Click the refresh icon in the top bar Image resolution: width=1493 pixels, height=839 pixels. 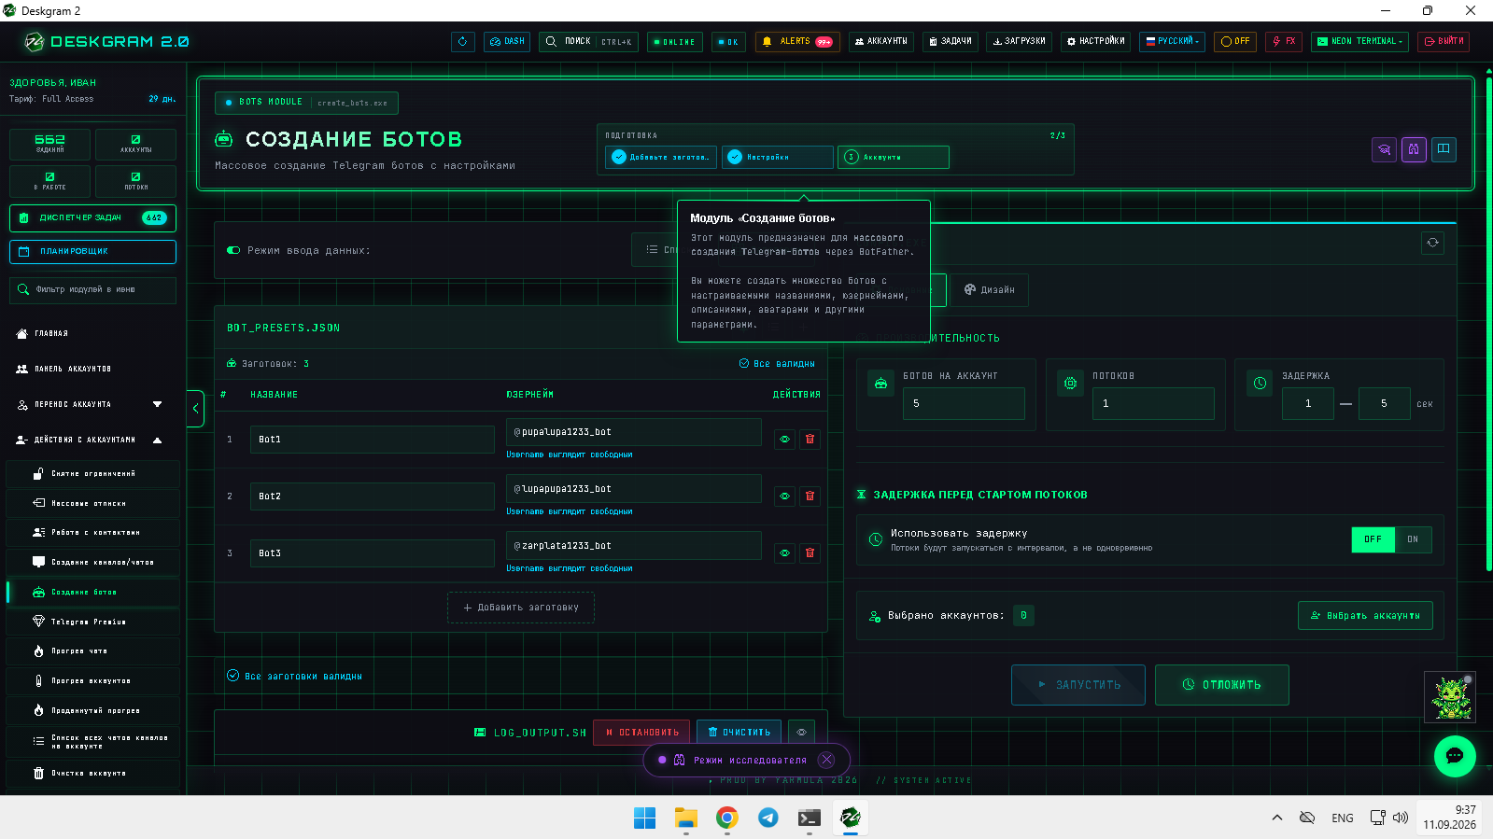pyautogui.click(x=463, y=42)
